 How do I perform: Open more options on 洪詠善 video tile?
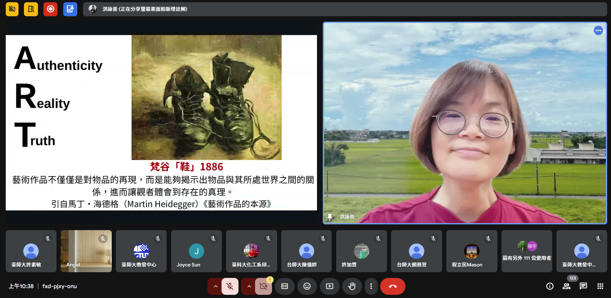[598, 31]
